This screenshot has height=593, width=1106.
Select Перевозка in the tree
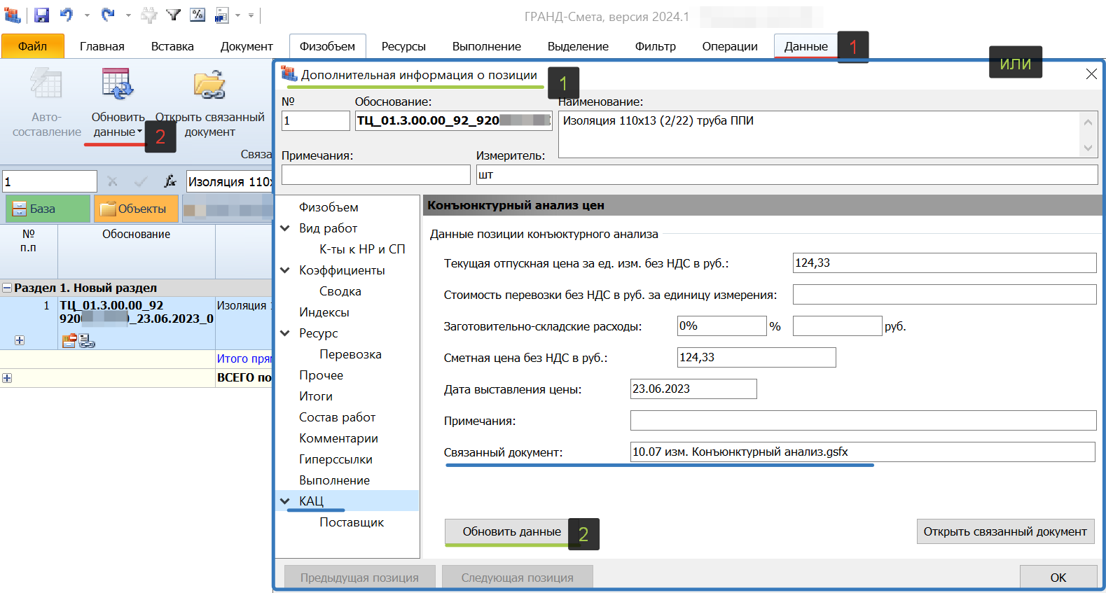point(350,354)
